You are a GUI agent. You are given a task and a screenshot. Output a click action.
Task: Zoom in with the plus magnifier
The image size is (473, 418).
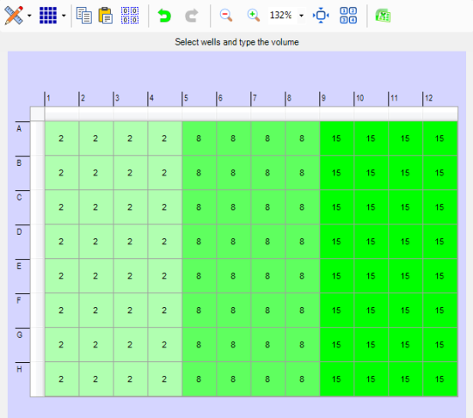click(253, 15)
